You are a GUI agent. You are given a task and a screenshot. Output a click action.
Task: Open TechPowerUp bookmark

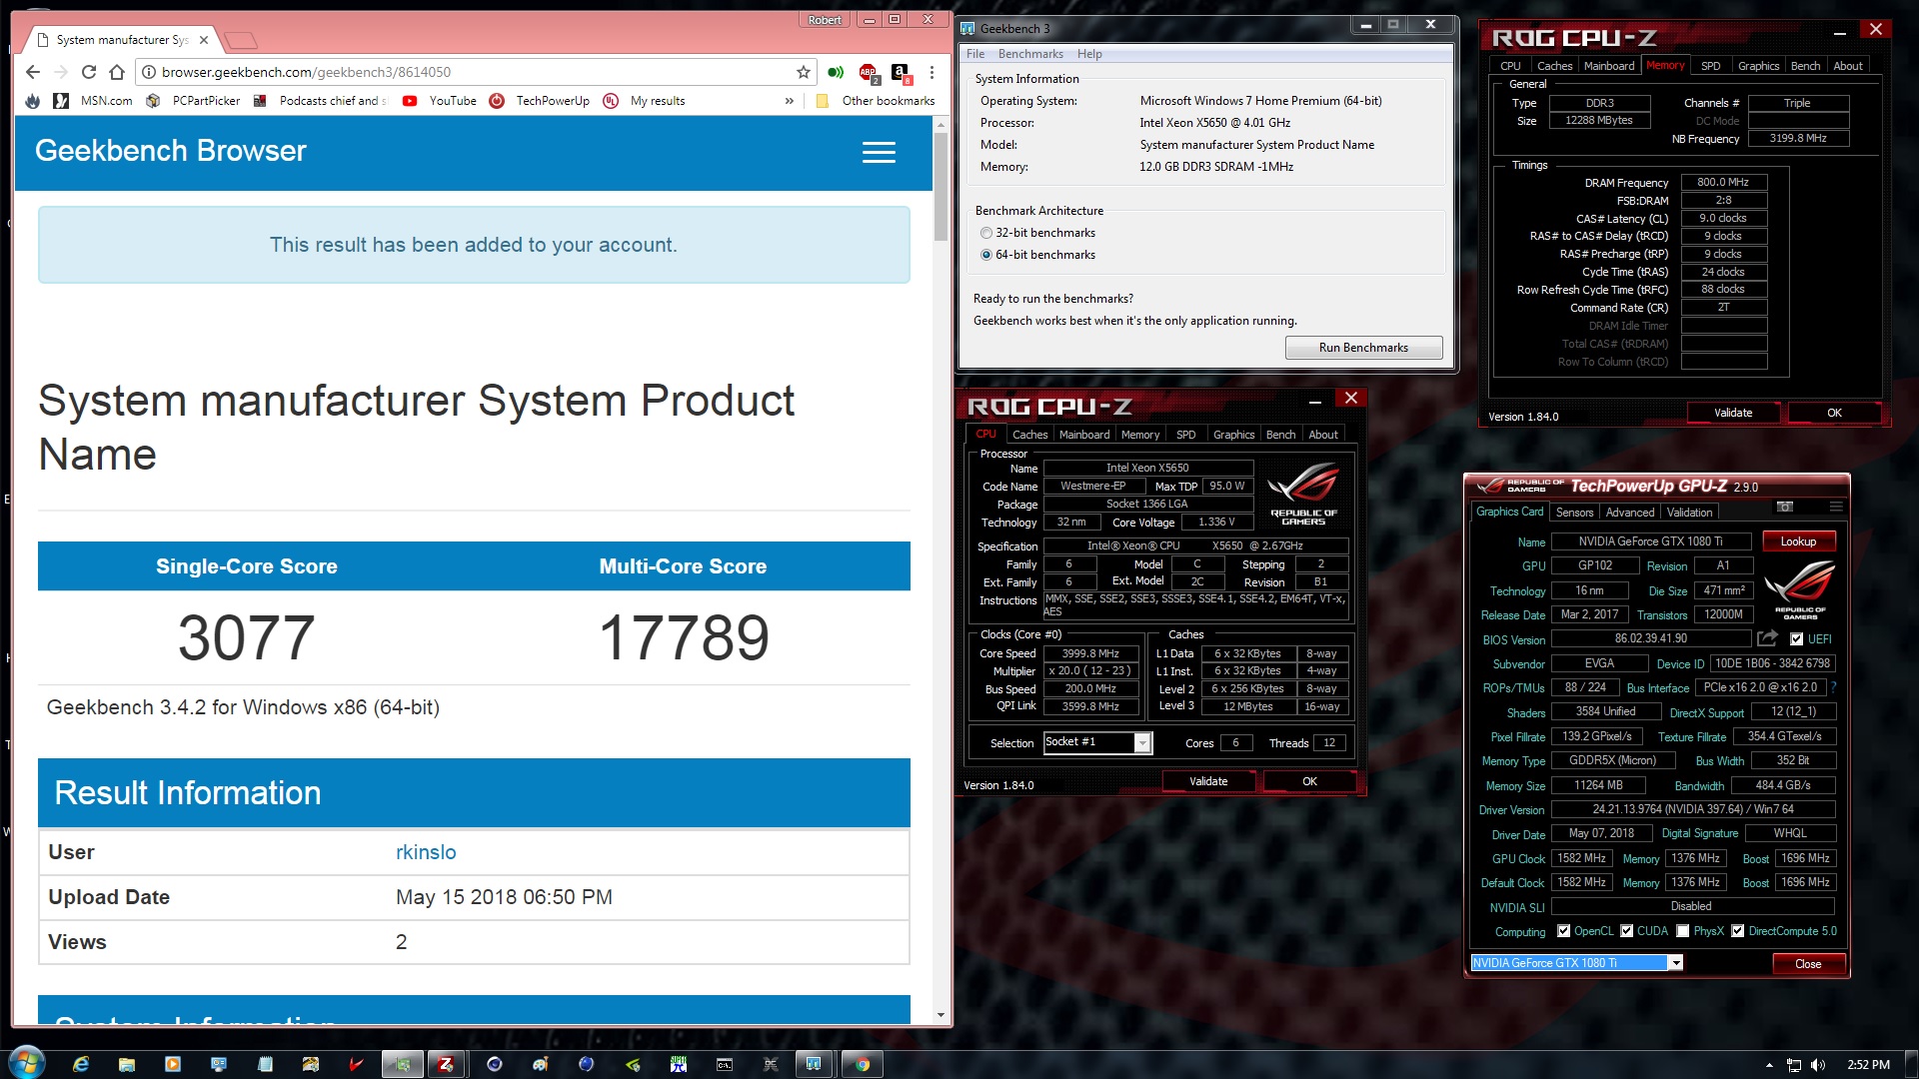coord(540,101)
